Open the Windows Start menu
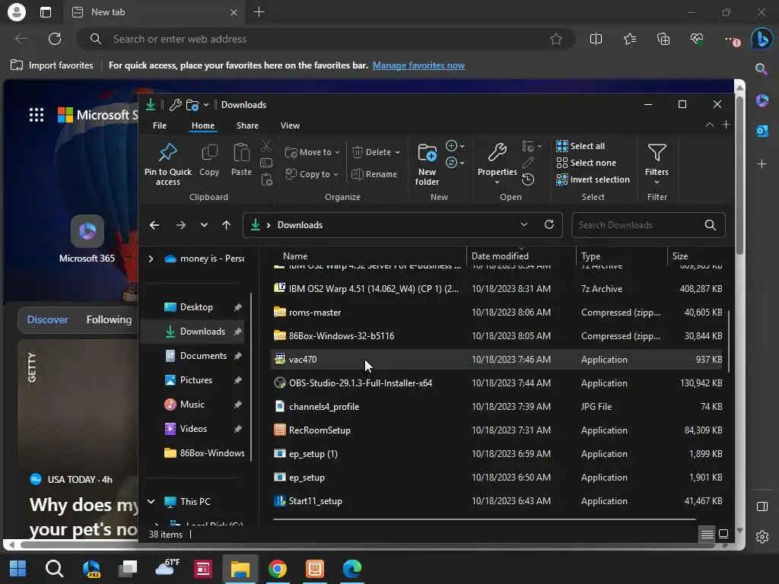779x584 pixels. coord(18,569)
